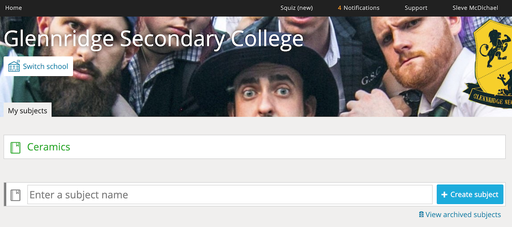Open the Support menu item
The image size is (512, 227).
(x=416, y=8)
